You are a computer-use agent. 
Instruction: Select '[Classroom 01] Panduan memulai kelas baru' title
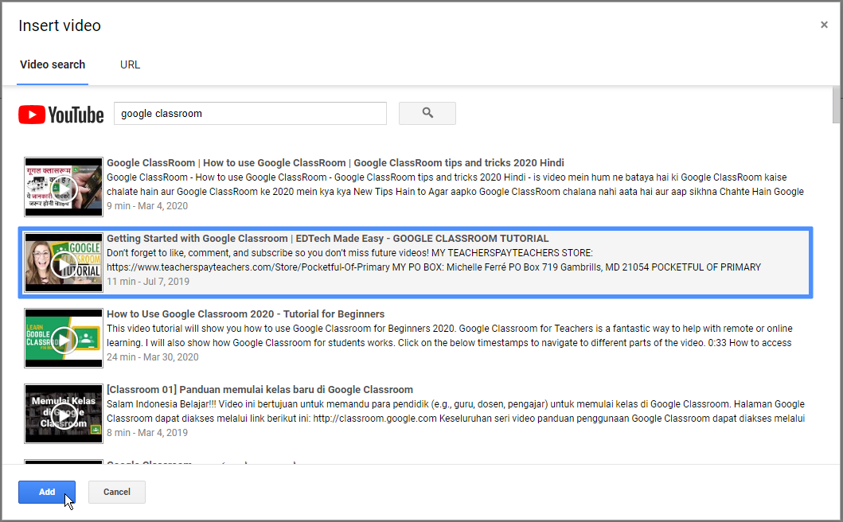[x=260, y=390]
